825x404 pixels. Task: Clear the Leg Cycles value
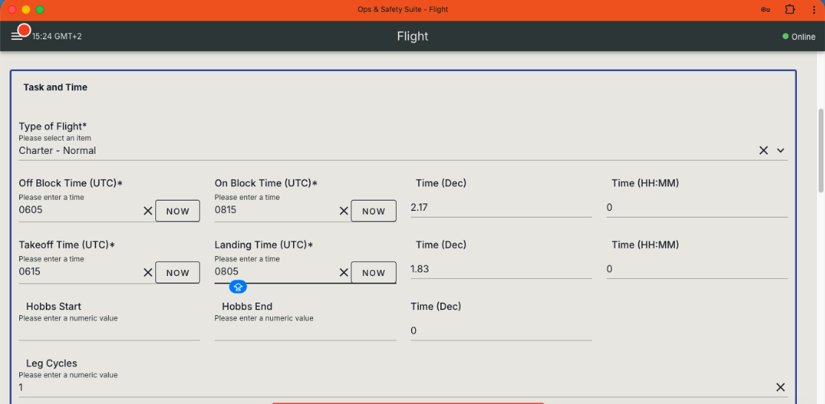[x=781, y=387]
